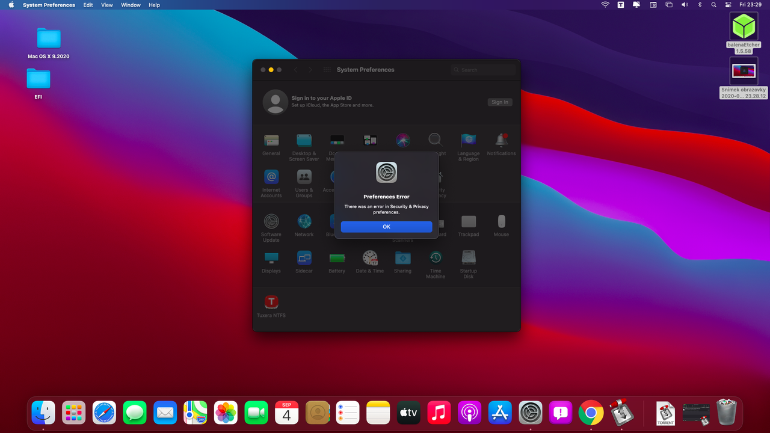This screenshot has width=770, height=433.
Task: Click the forward arrow in System Preferences toolbar
Action: coord(310,70)
